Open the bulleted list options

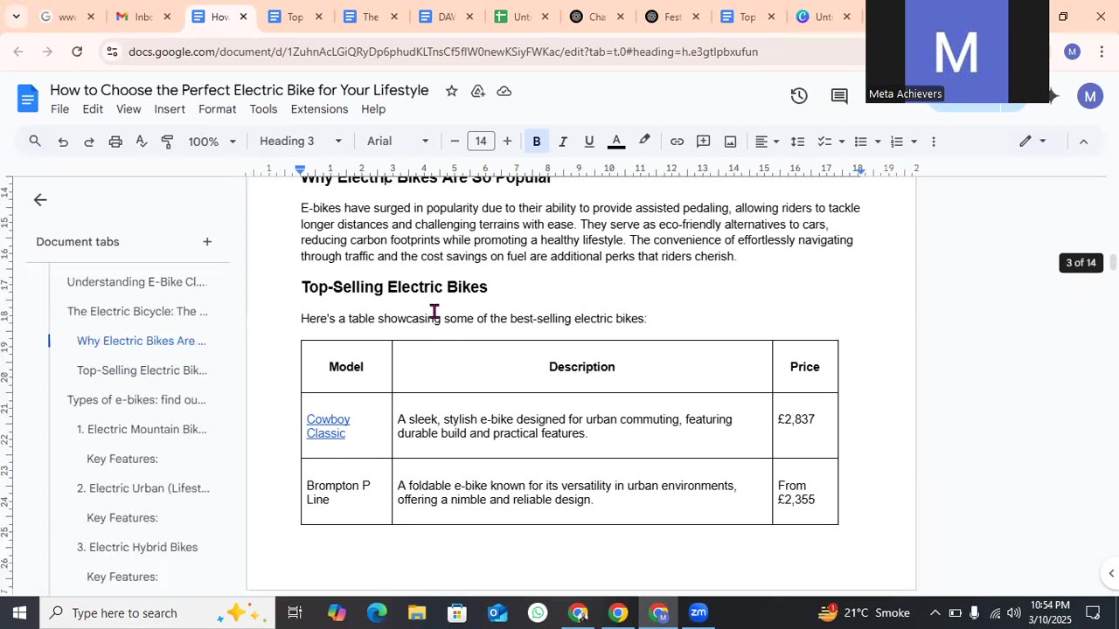coord(866,142)
